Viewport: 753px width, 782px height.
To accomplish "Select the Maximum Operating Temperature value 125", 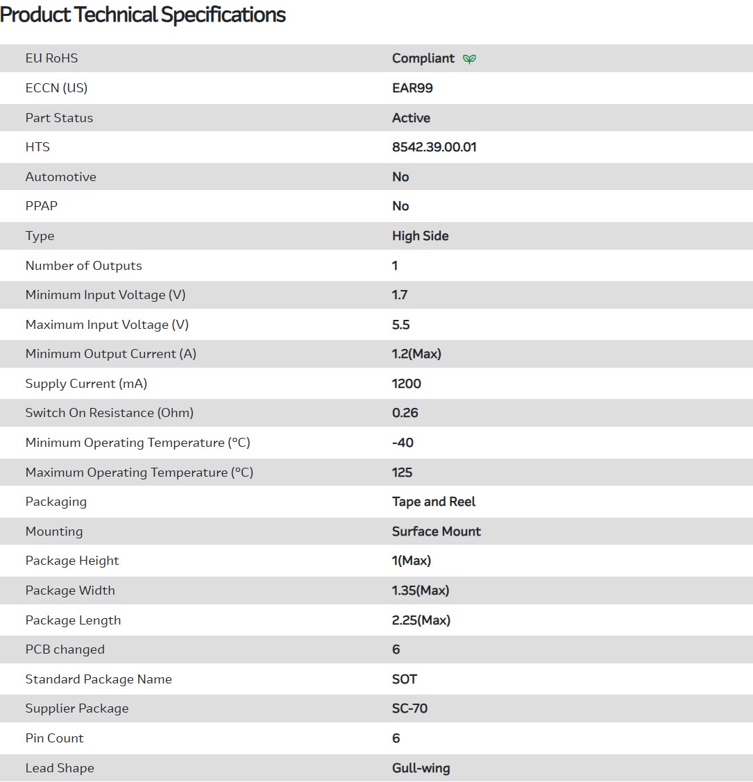I will [402, 473].
